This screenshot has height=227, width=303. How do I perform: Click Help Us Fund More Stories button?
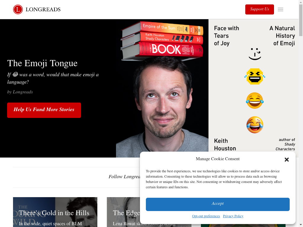[x=44, y=110]
